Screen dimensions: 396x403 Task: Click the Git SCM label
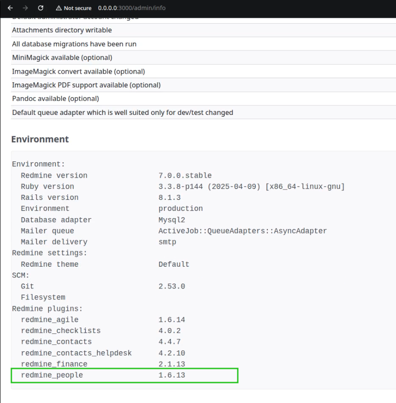click(x=27, y=287)
